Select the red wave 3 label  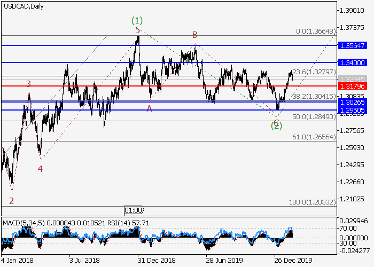(x=29, y=84)
